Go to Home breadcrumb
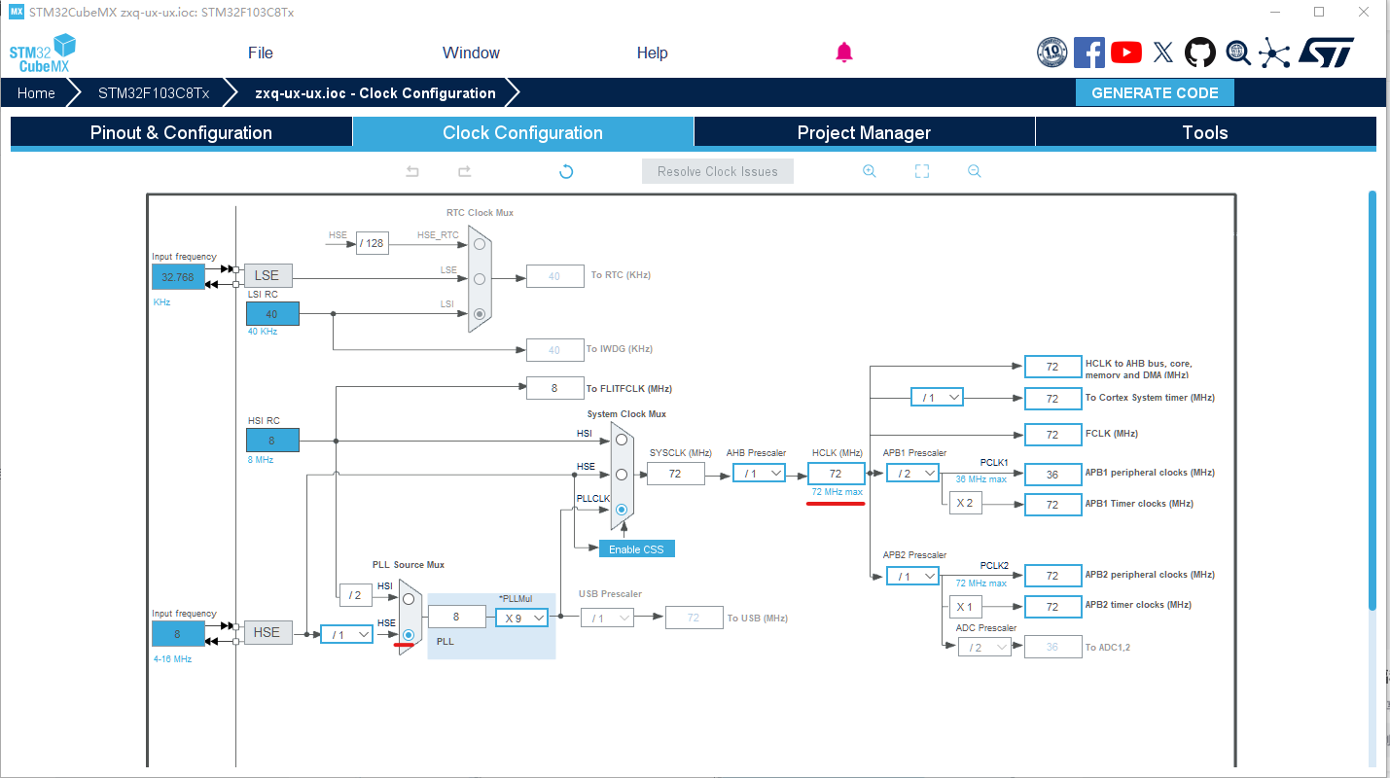1390x778 pixels. pos(36,93)
